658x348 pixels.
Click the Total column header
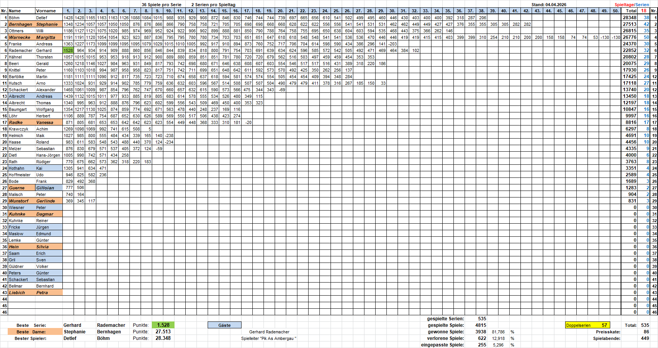(631, 11)
